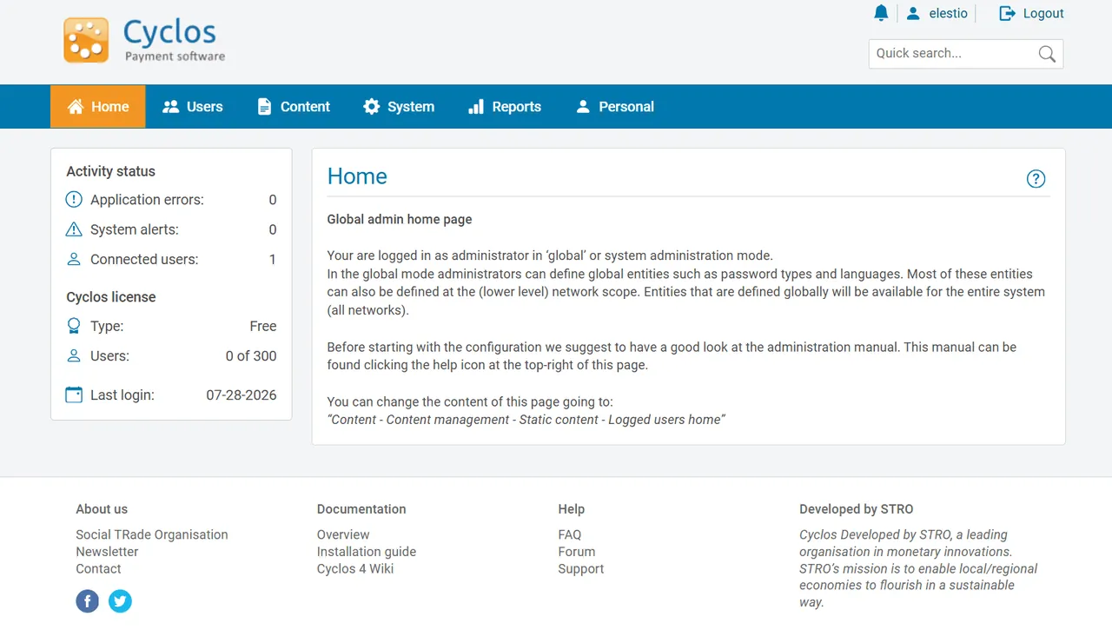The width and height of the screenshot is (1112, 630).
Task: Click the Connected users label
Action: point(144,259)
